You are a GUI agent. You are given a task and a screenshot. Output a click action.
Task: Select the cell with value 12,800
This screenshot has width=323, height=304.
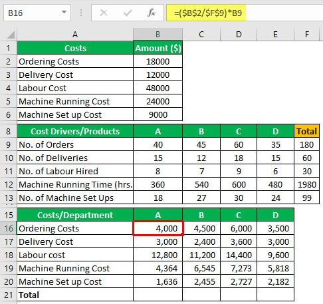click(x=158, y=255)
